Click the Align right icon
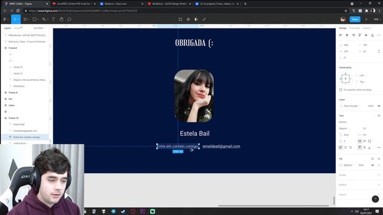 [353, 35]
